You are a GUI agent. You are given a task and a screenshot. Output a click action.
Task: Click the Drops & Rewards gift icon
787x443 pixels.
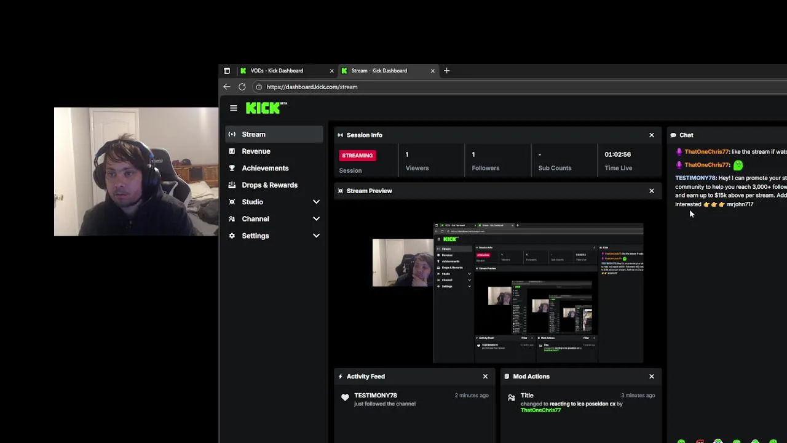tap(232, 185)
